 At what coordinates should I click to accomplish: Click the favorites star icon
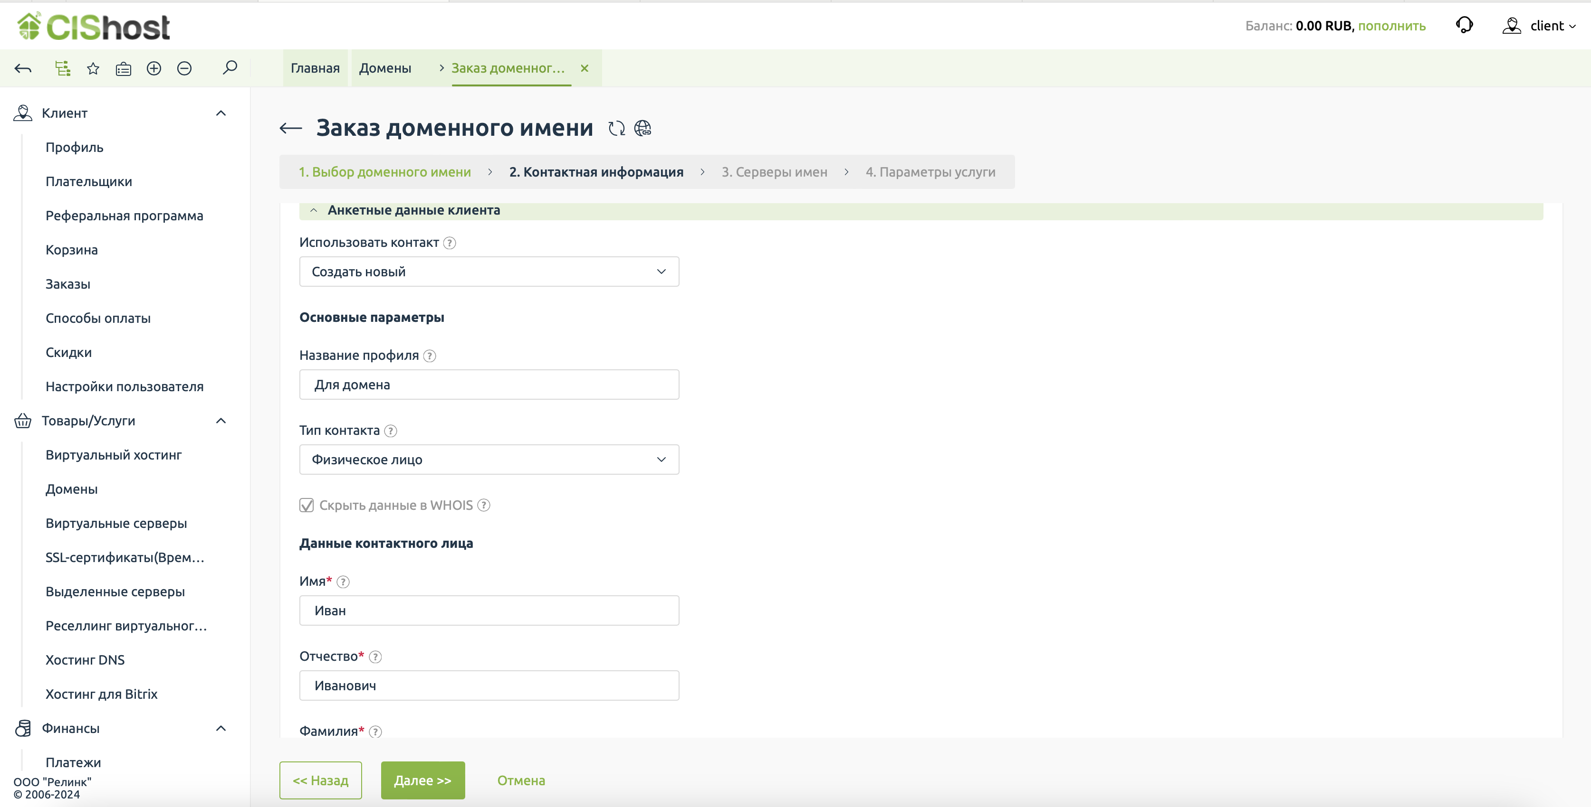click(93, 68)
